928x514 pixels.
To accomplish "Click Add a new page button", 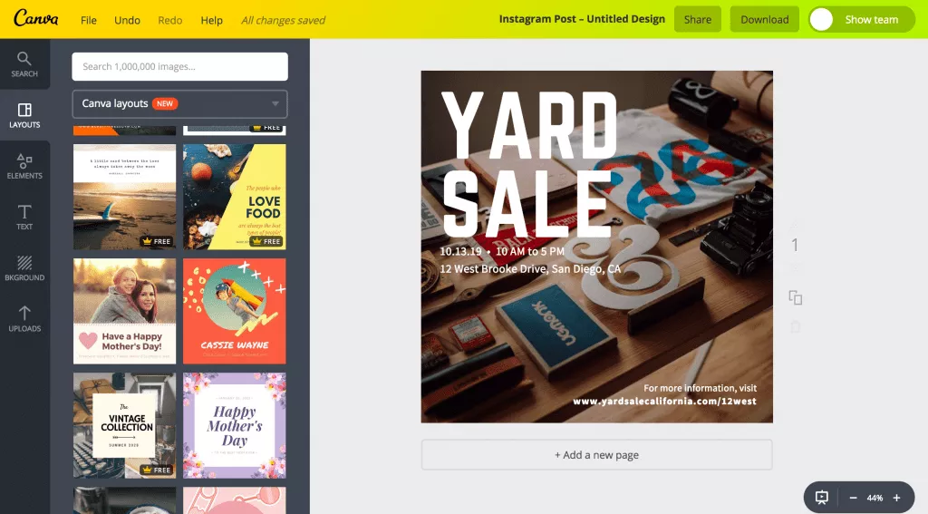I will [x=596, y=455].
